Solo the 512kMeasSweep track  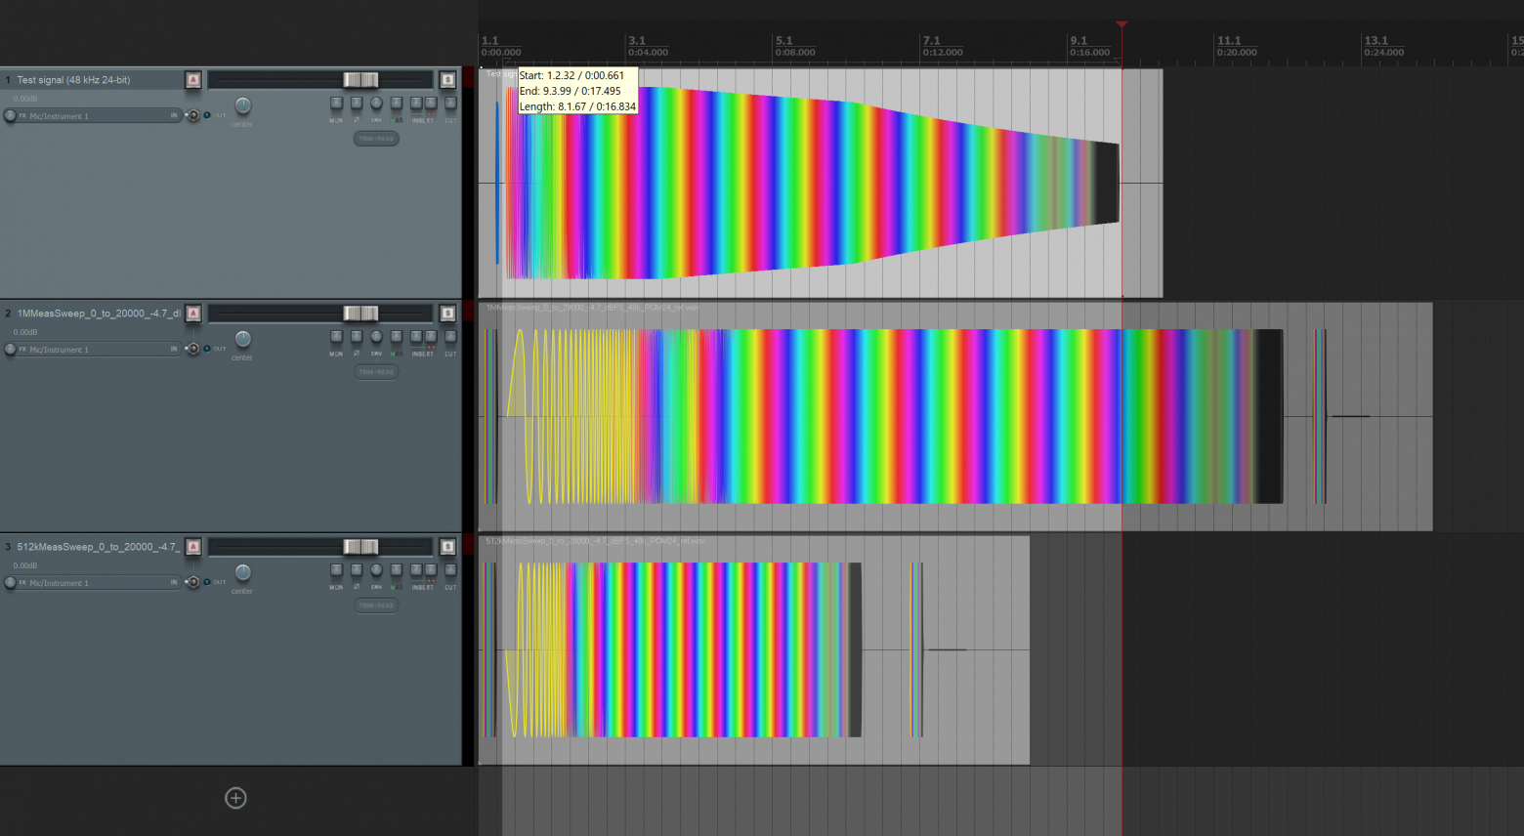(447, 547)
